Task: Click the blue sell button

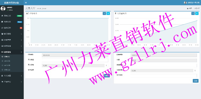Action: [196, 81]
